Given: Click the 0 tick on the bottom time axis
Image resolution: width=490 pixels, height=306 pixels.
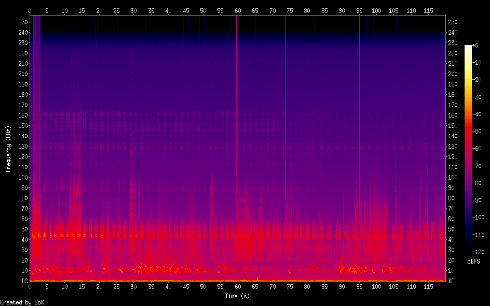Looking at the screenshot, I should coord(30,287).
